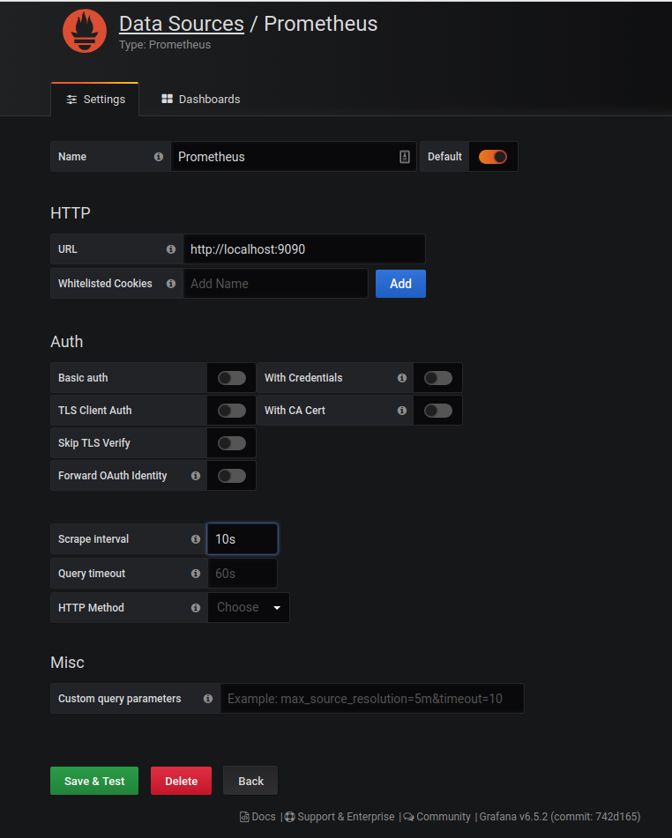Image resolution: width=672 pixels, height=838 pixels.
Task: Open the Support & Enterprise footer link
Action: click(x=340, y=817)
